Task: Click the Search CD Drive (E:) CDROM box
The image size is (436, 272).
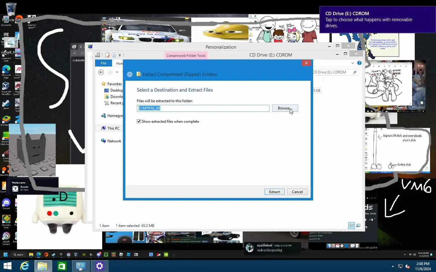Action: (335, 72)
